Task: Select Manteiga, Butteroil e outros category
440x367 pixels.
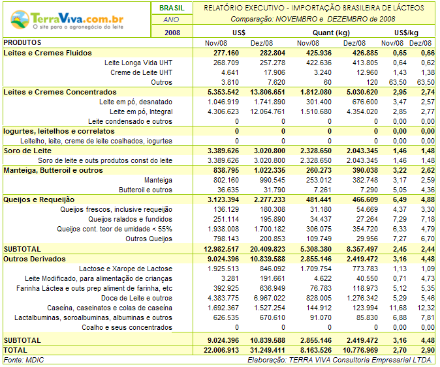Action: click(53, 170)
